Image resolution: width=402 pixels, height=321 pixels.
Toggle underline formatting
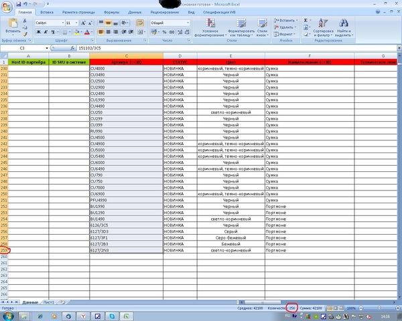(x=53, y=31)
